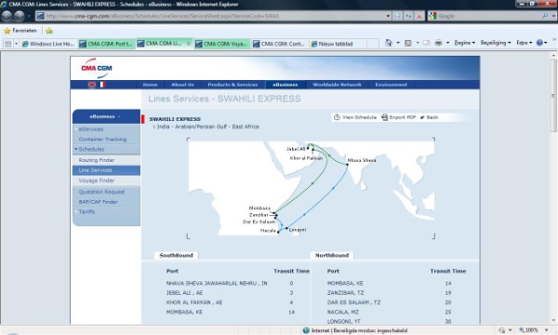Open the Print dropdown arrow
Image resolution: width=558 pixels, height=335 pixels.
(447, 43)
